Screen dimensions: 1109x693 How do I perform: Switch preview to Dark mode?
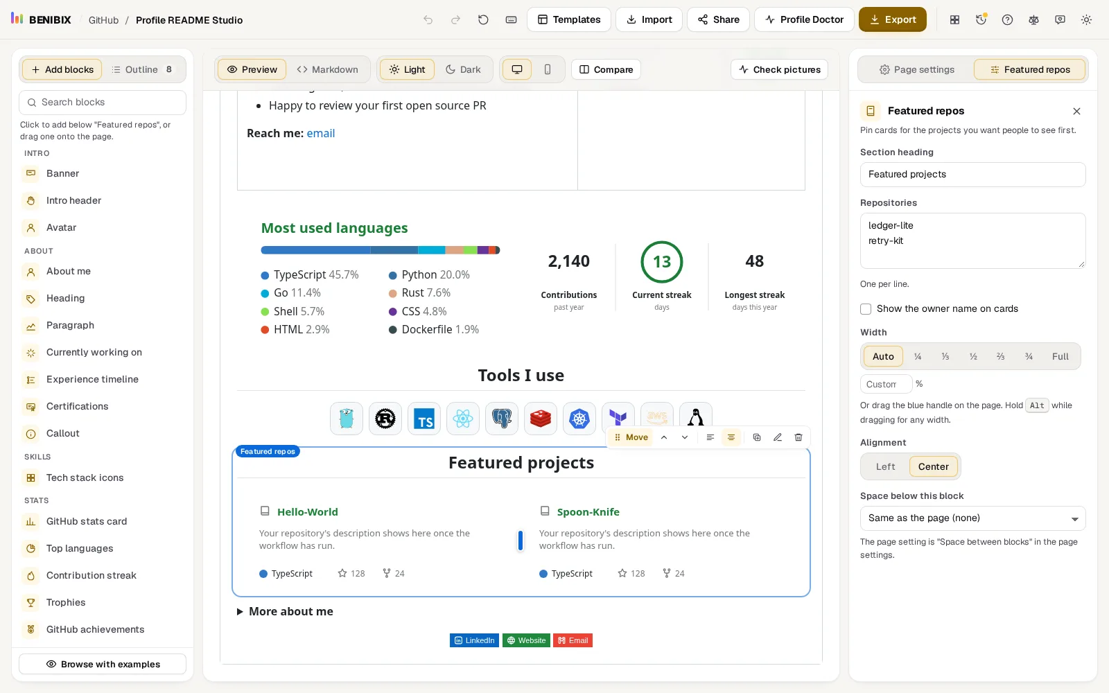(463, 69)
